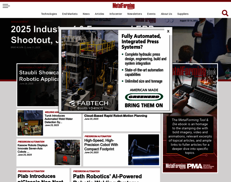The height and width of the screenshot is (182, 231).
Task: Click the 'June 26, 2025' date under Staubli
Action: (26, 83)
